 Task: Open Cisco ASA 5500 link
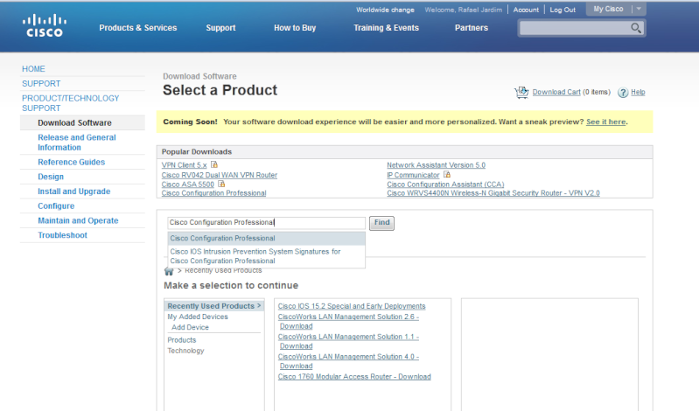[x=188, y=185]
